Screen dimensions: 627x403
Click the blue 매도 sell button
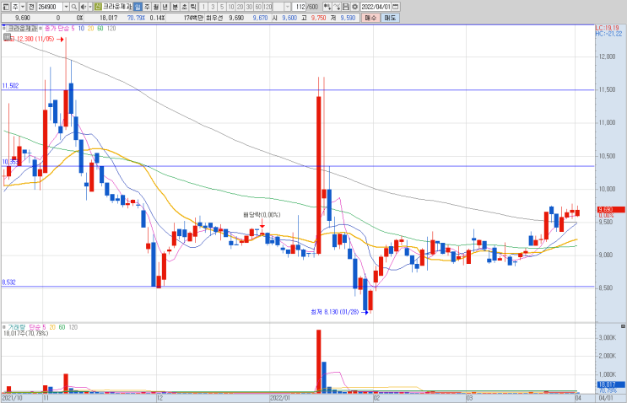click(390, 18)
